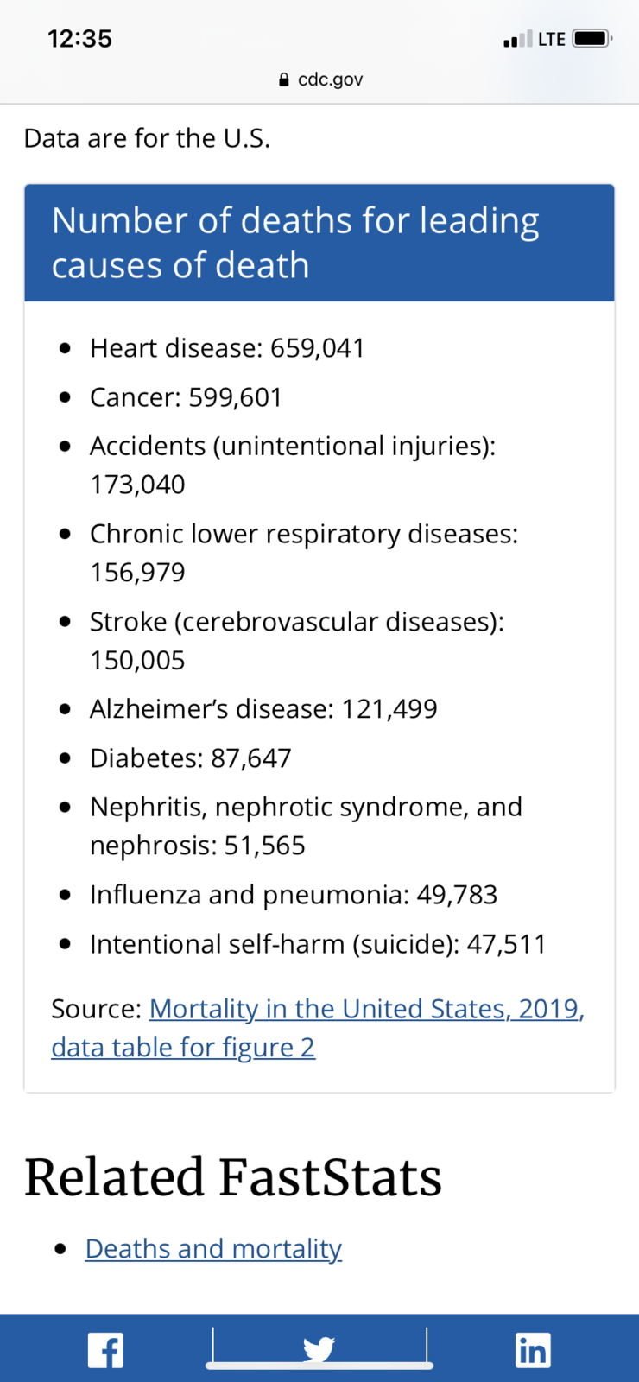Tap the Twitter bird icon

tap(319, 1348)
